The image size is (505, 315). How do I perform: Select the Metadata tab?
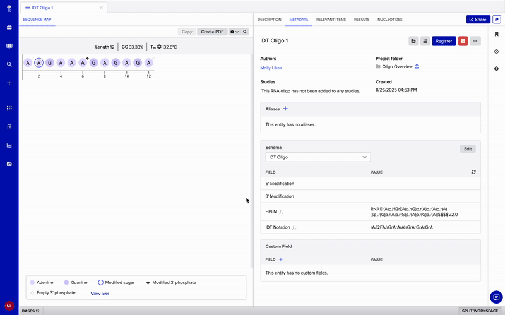(299, 20)
